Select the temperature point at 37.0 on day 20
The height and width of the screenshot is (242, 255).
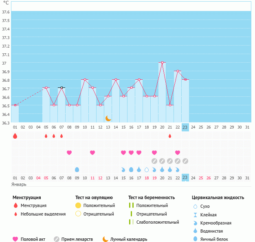[x=162, y=63]
